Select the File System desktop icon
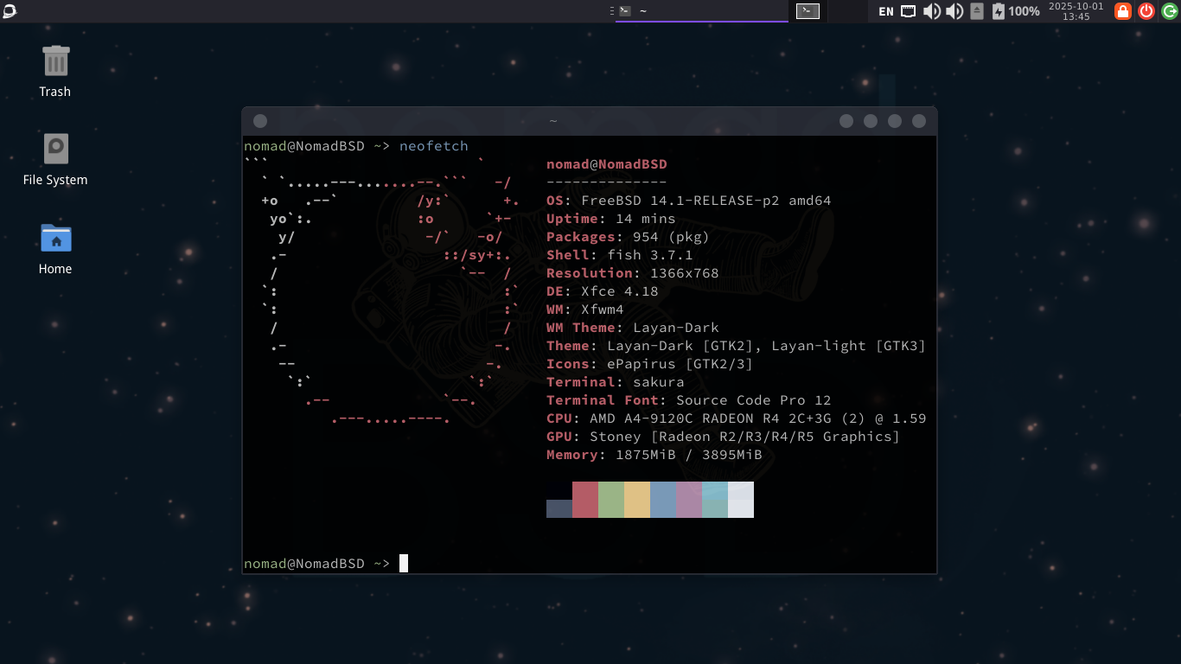Image resolution: width=1181 pixels, height=664 pixels. (55, 160)
